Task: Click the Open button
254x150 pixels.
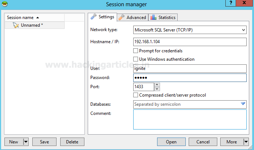Action: pos(171,142)
